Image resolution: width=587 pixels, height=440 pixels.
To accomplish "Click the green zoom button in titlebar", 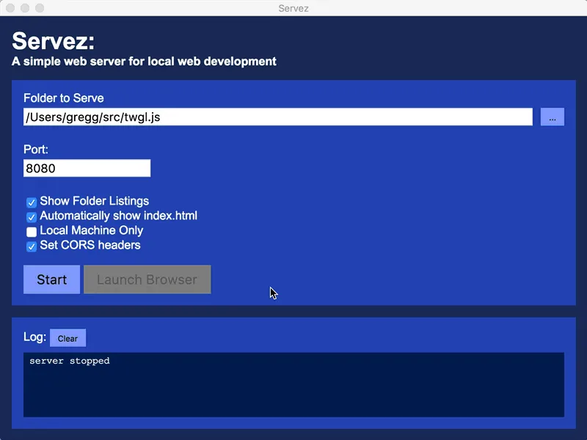I will (40, 8).
